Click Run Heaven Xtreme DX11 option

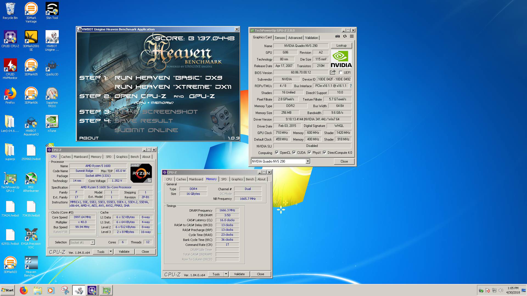[x=173, y=87]
